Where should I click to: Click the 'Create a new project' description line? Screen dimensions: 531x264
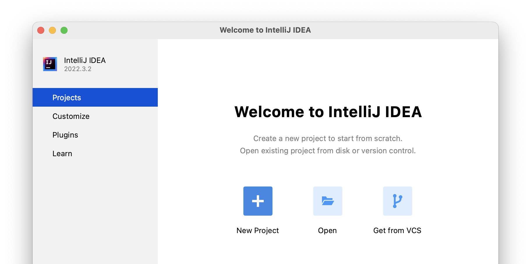[328, 138]
